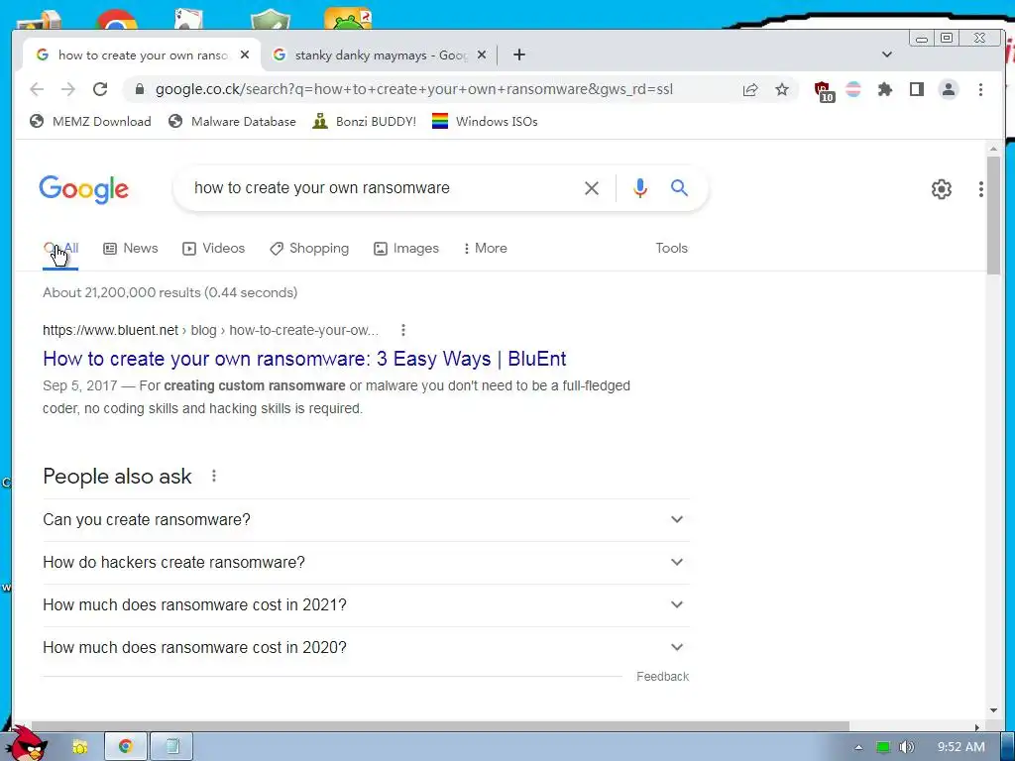View site info via the padlock icon
The height and width of the screenshot is (761, 1015).
139,89
